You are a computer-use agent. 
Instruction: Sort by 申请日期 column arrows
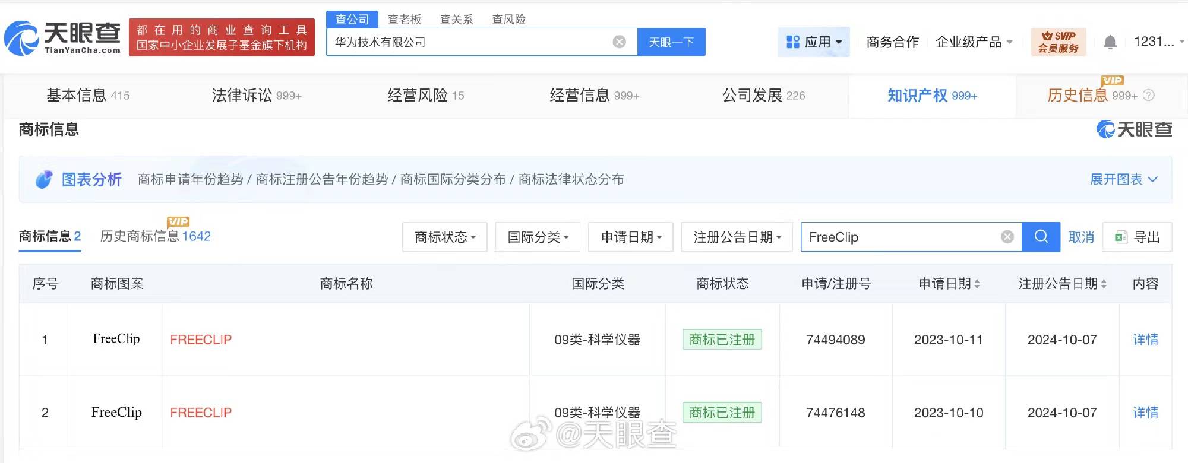(x=977, y=284)
